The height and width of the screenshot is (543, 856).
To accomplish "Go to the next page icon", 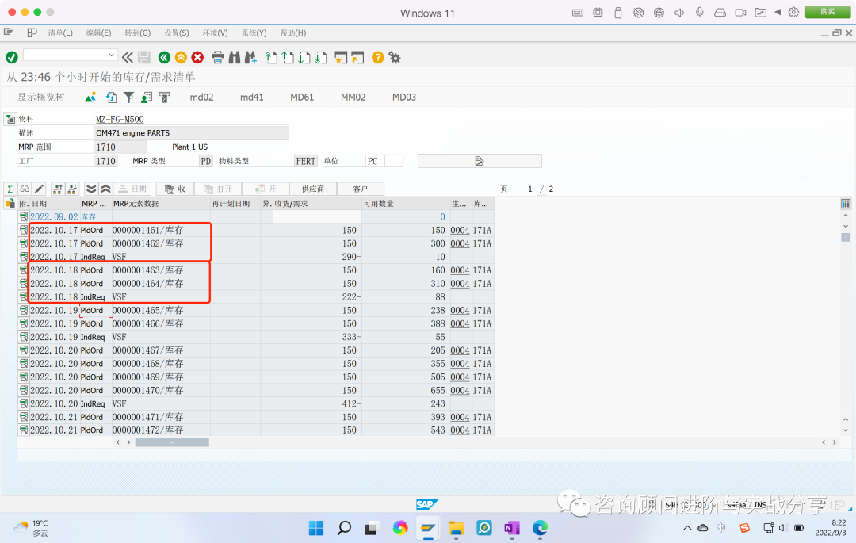I will tap(304, 57).
